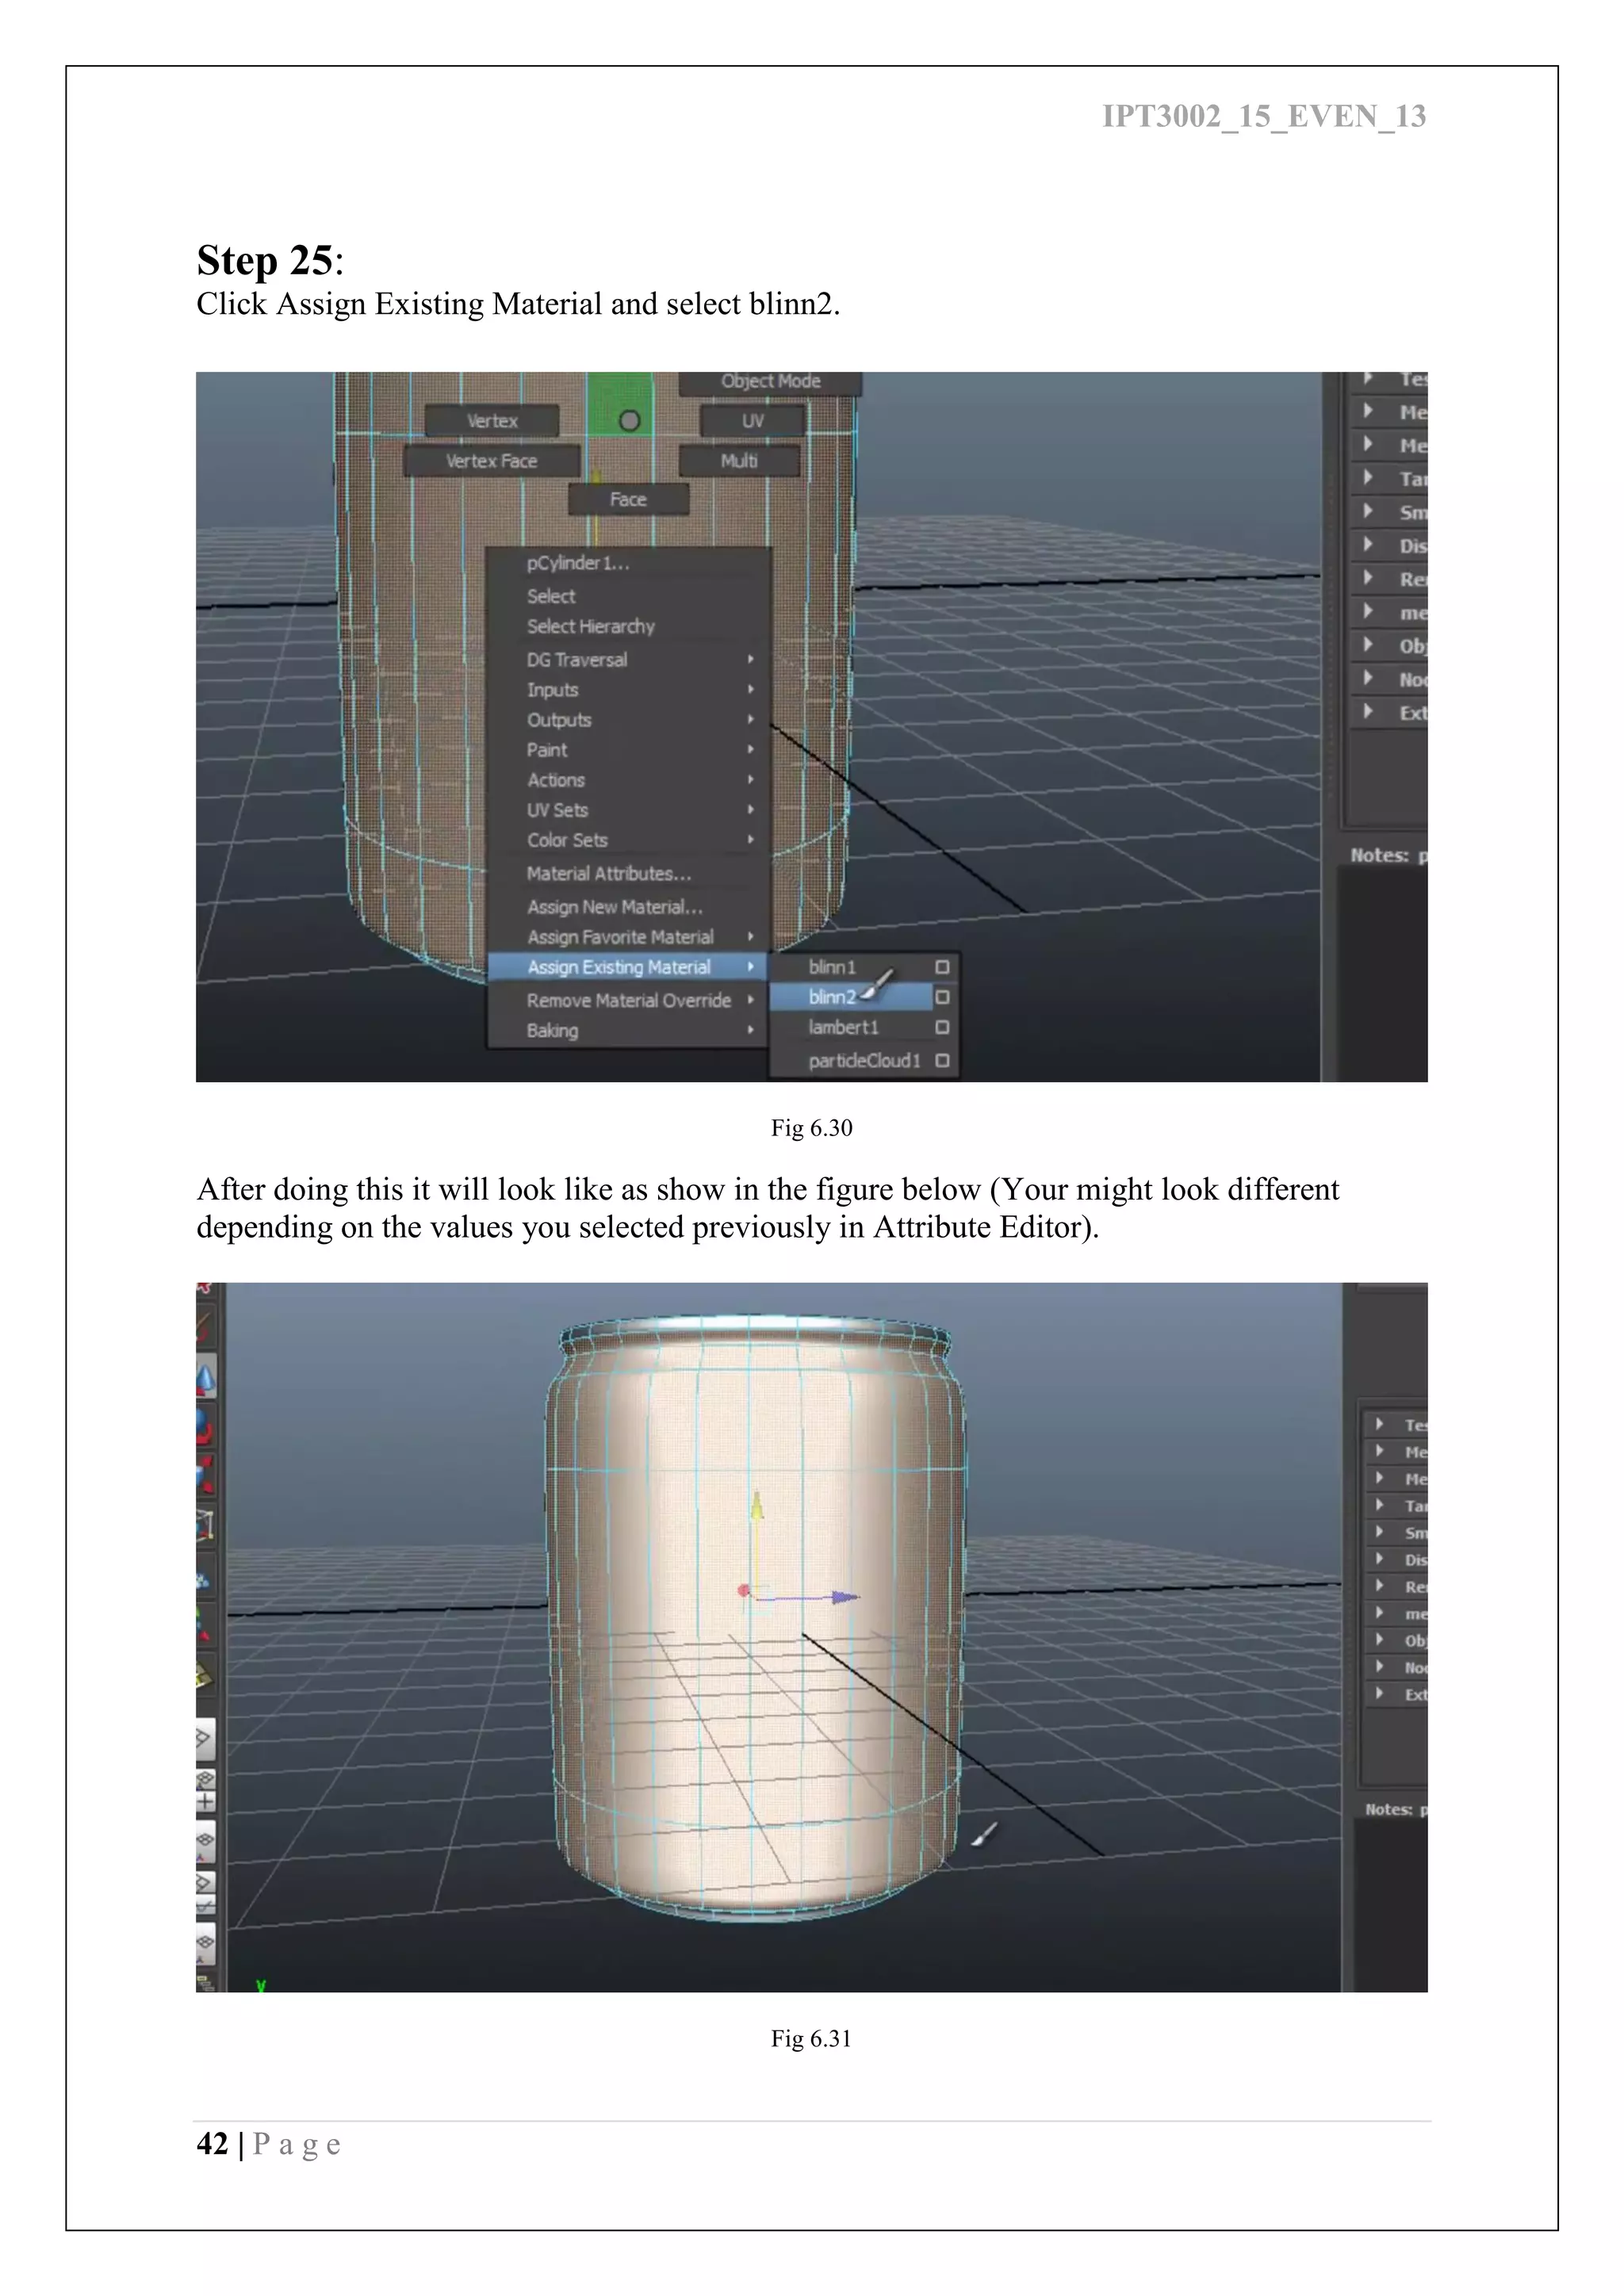Click Assign New Material menu entry
Viewport: 1624px width, 2296px height.
tap(614, 907)
